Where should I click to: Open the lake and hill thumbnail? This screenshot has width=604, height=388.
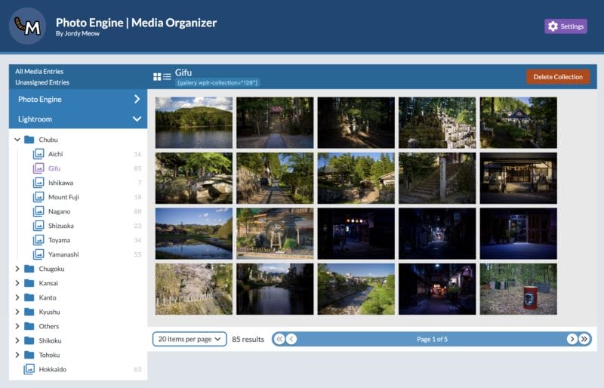(194, 122)
